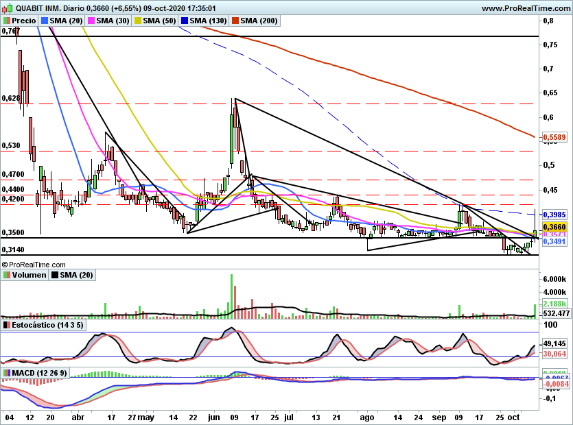Click the may date axis label
The width and height of the screenshot is (573, 425).
pos(147,417)
